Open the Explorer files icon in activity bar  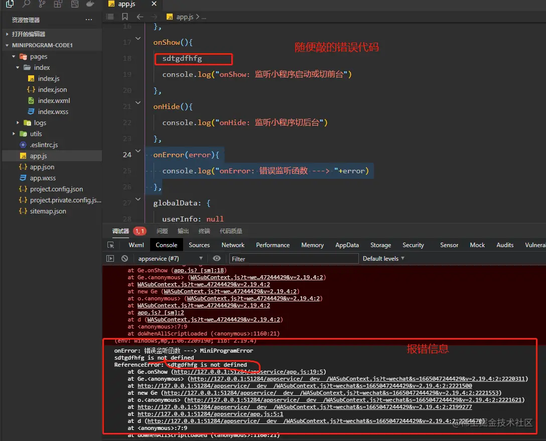[10, 4]
